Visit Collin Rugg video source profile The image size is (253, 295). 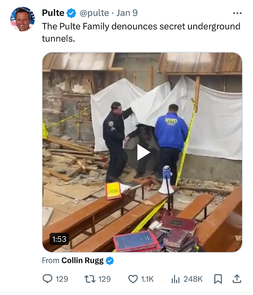pyautogui.click(x=82, y=261)
